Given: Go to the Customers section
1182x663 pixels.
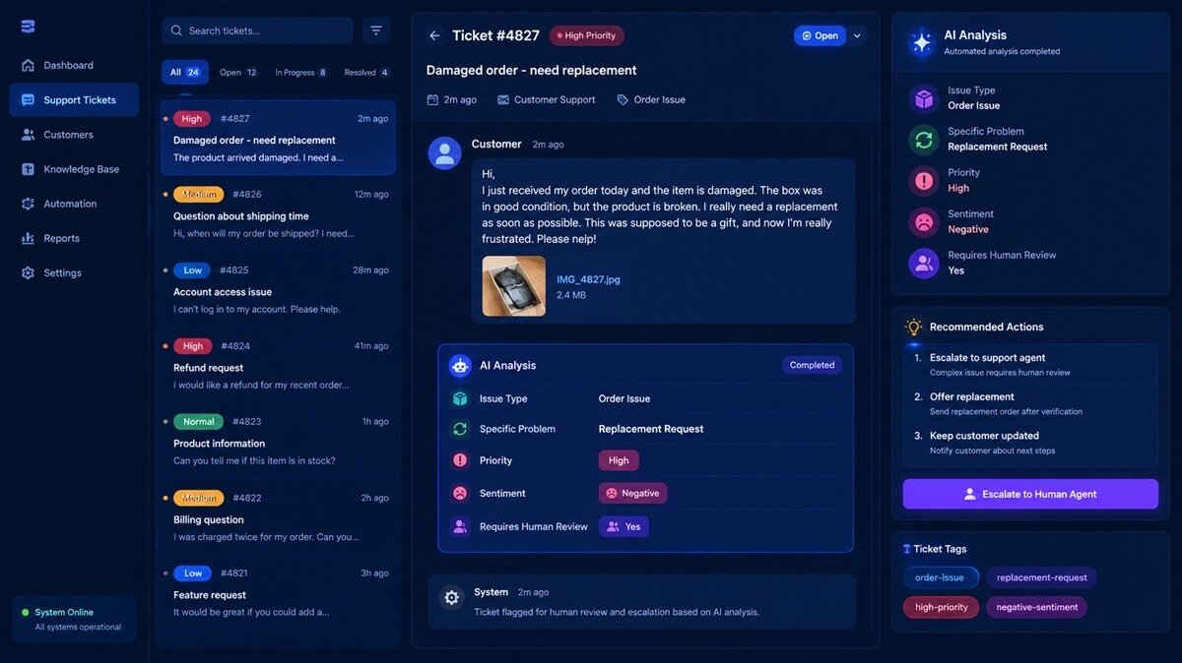Looking at the screenshot, I should 73,135.
